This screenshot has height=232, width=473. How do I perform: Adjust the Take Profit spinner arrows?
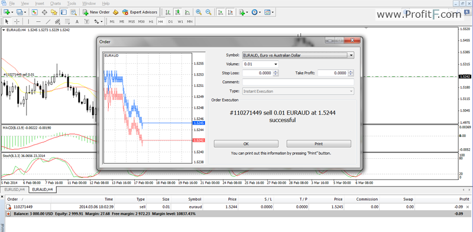pyautogui.click(x=351, y=73)
